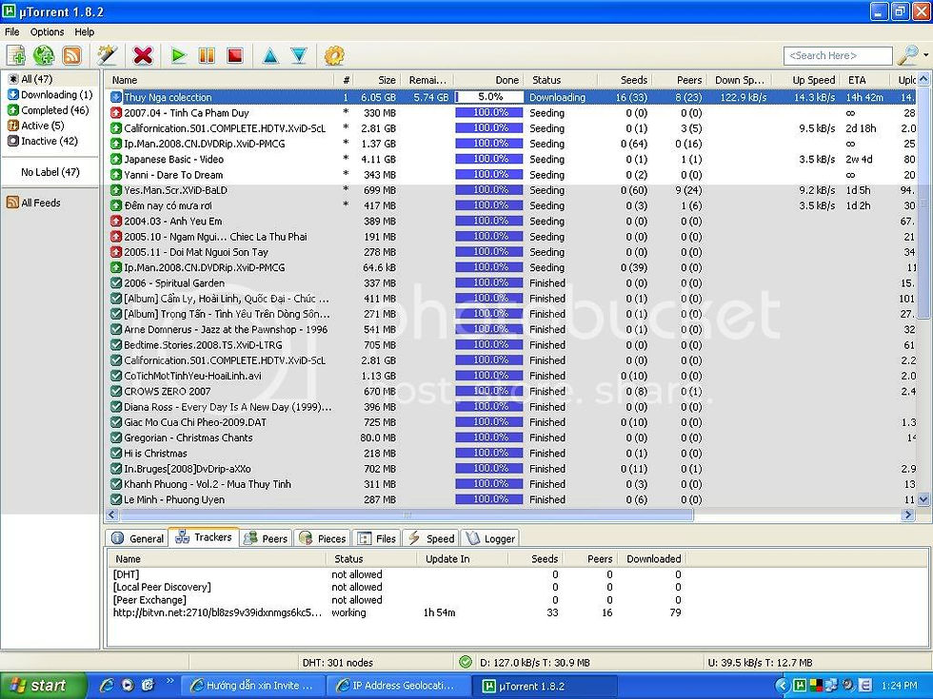Open the Help menu
933x699 pixels.
[x=85, y=31]
